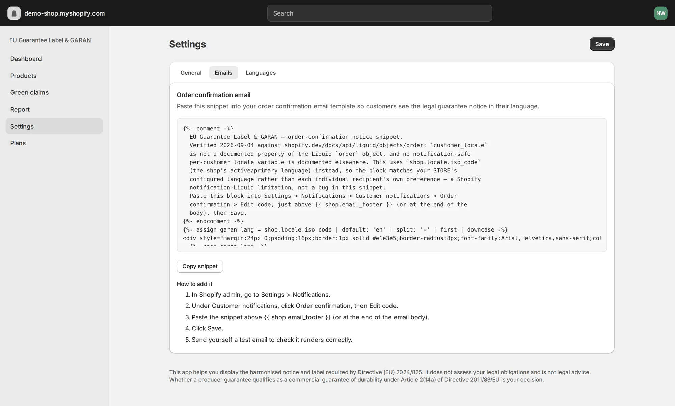Screen dimensions: 675x406
Task: Open the Plans page
Action: pyautogui.click(x=54, y=143)
